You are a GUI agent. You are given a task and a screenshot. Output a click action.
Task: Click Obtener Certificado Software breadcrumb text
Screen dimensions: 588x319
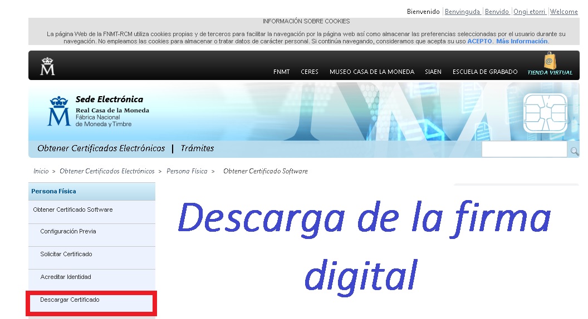click(266, 171)
